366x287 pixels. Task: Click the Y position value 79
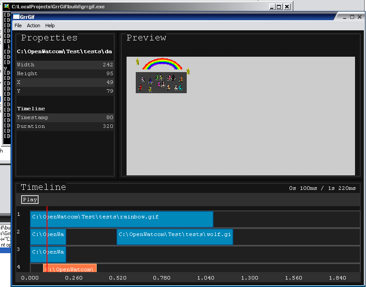click(x=109, y=91)
